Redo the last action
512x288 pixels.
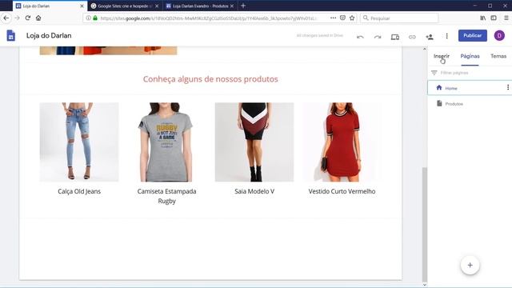click(x=378, y=37)
